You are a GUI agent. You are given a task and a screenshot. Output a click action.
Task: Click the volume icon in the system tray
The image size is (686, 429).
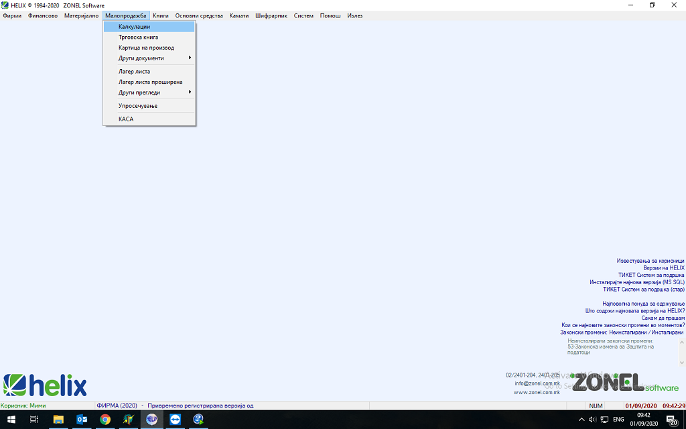pos(592,420)
